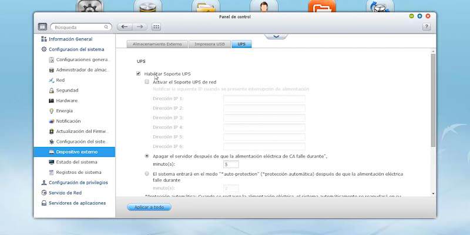
Task: Toggle the sidebar panel view icon
Action: pos(42,27)
